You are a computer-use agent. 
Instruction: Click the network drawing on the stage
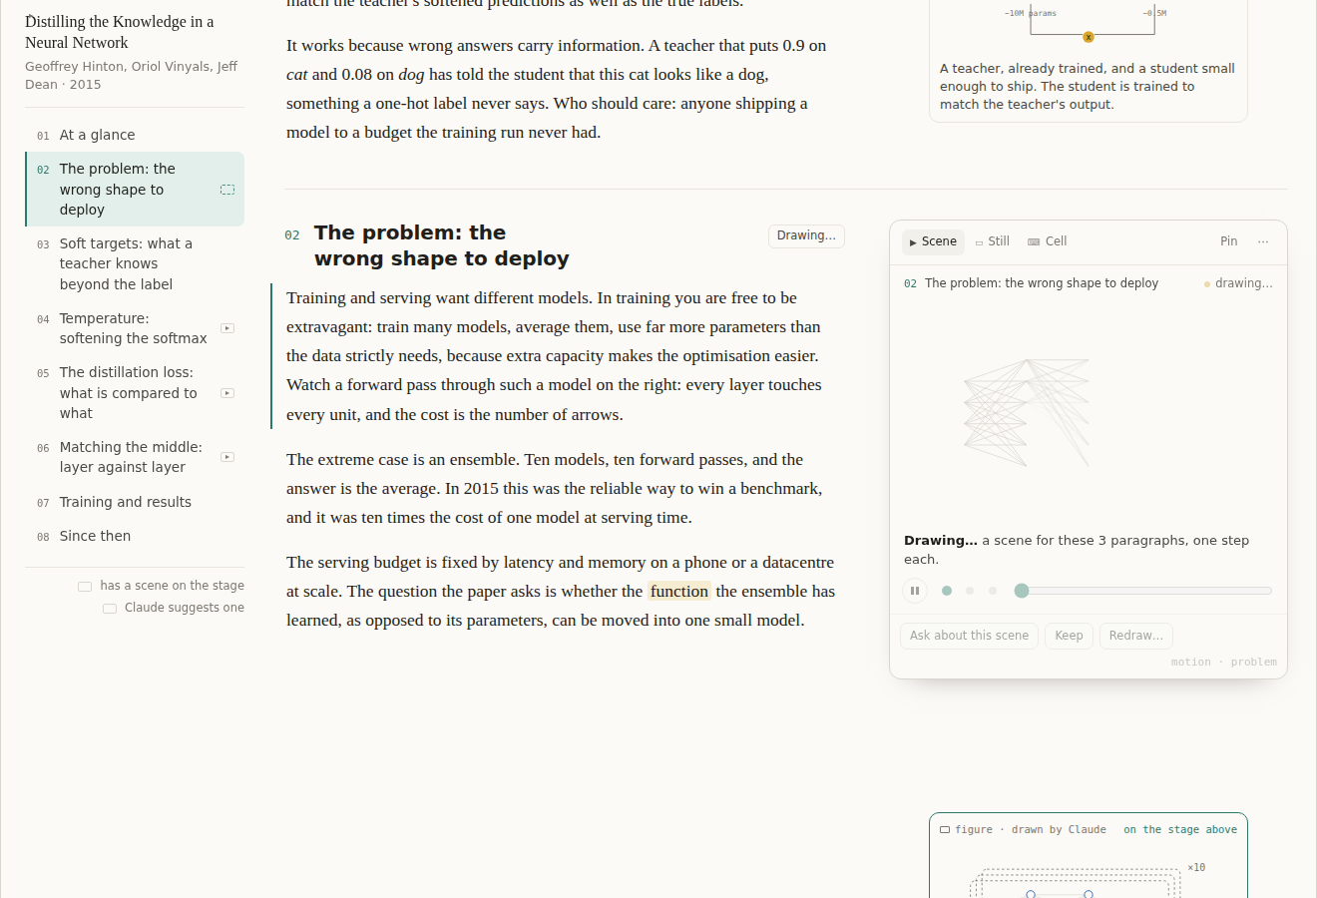click(1027, 413)
